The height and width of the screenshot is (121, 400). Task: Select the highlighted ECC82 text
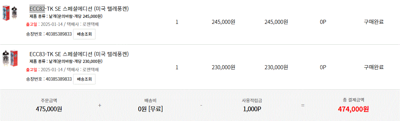click(37, 9)
